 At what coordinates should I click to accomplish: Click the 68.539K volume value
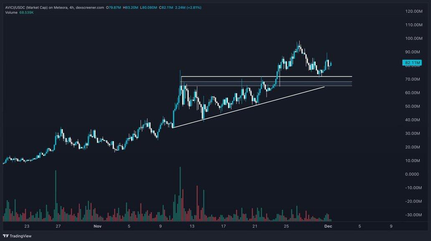[26, 13]
